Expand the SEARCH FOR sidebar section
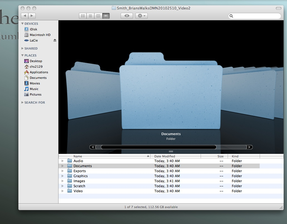This screenshot has height=224, width=287. tap(23, 103)
